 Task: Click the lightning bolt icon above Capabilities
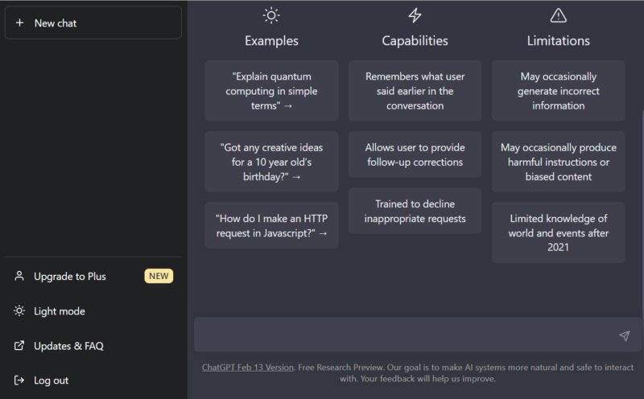[x=415, y=15]
